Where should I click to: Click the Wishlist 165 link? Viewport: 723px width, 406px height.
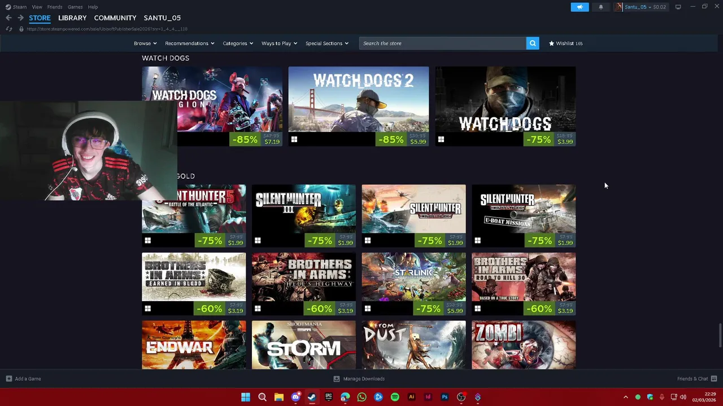coord(566,43)
